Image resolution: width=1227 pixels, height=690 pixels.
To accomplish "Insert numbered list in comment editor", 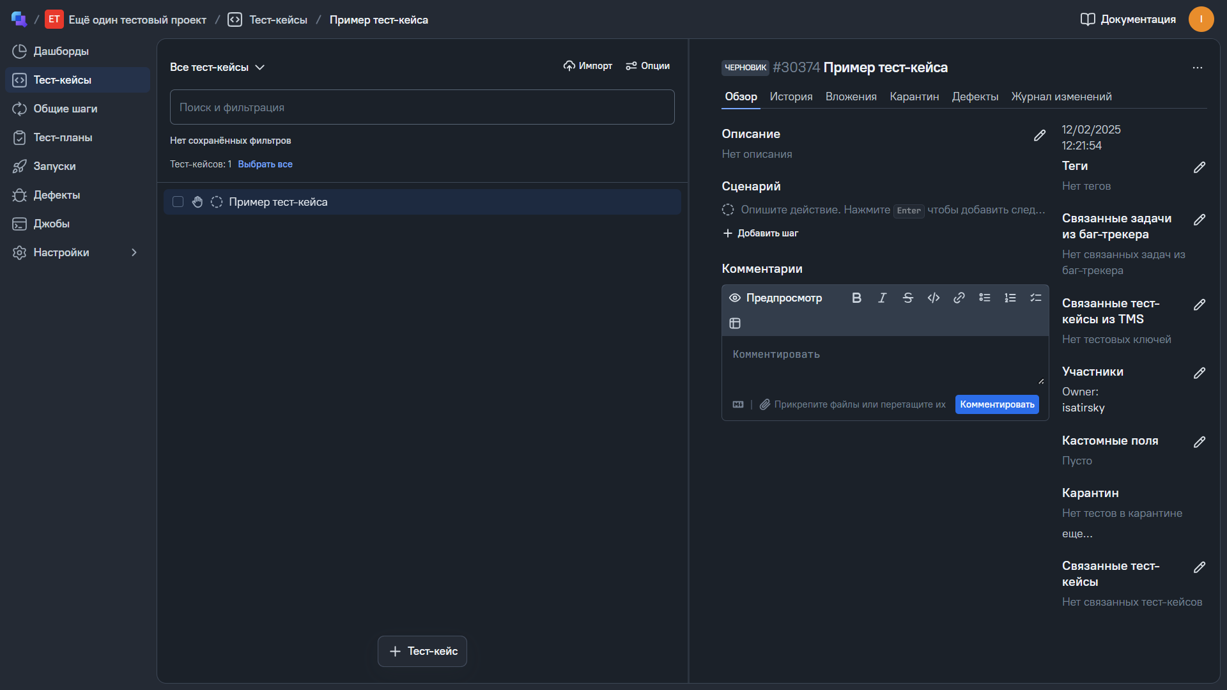I will point(1010,298).
